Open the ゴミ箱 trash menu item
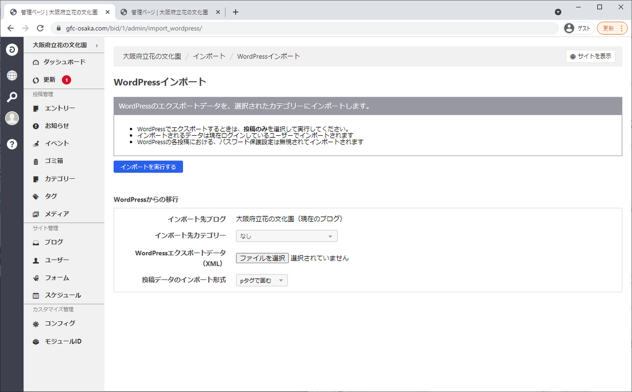Image resolution: width=632 pixels, height=392 pixels. [x=54, y=161]
